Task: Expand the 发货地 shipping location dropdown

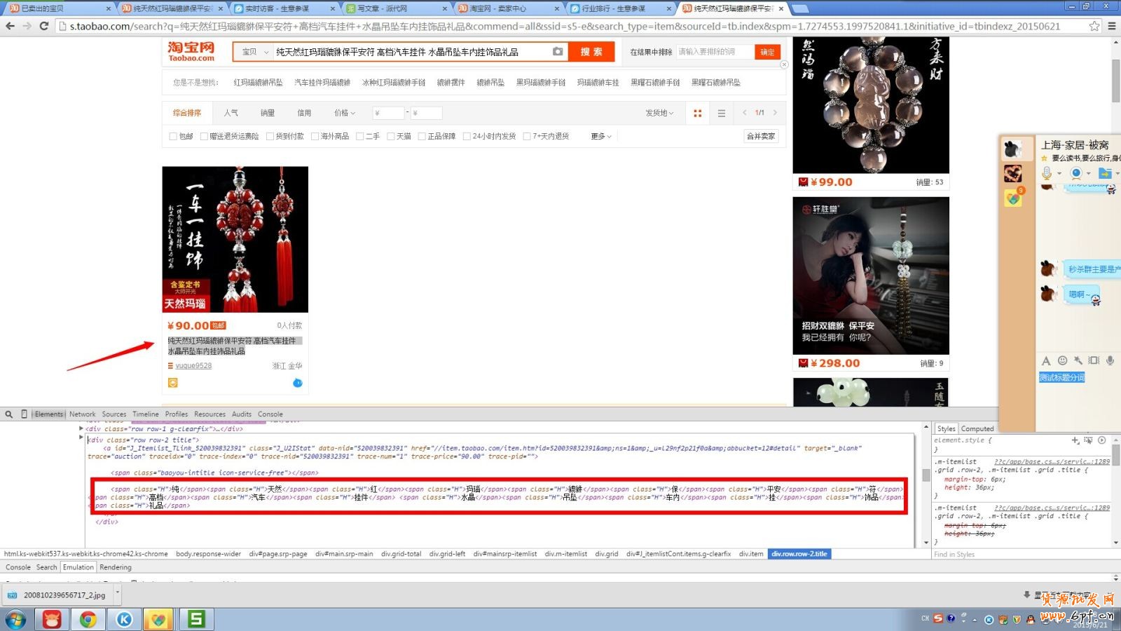Action: click(x=659, y=113)
